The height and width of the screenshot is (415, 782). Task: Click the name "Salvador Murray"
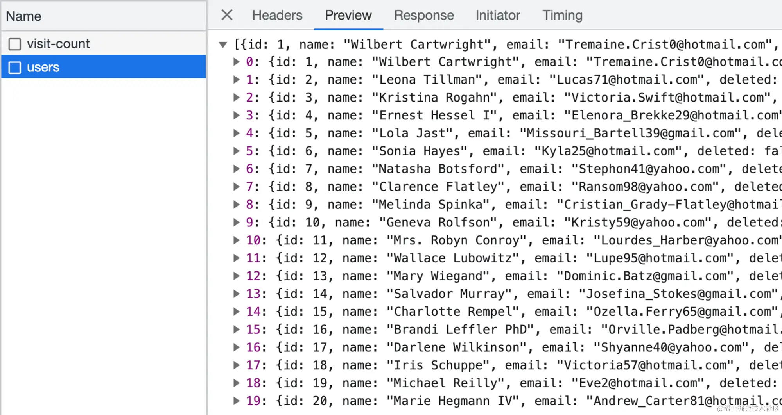449,294
